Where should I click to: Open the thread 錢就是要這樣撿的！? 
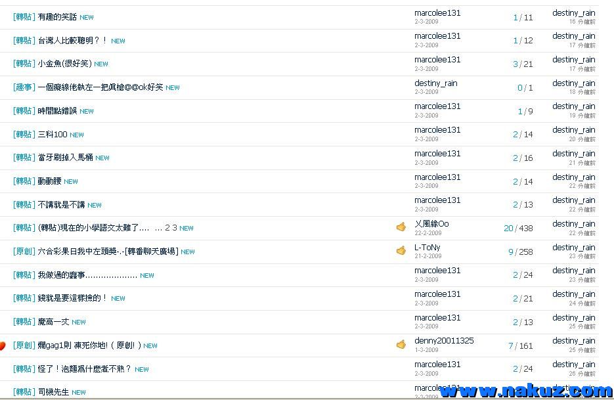pyautogui.click(x=73, y=298)
